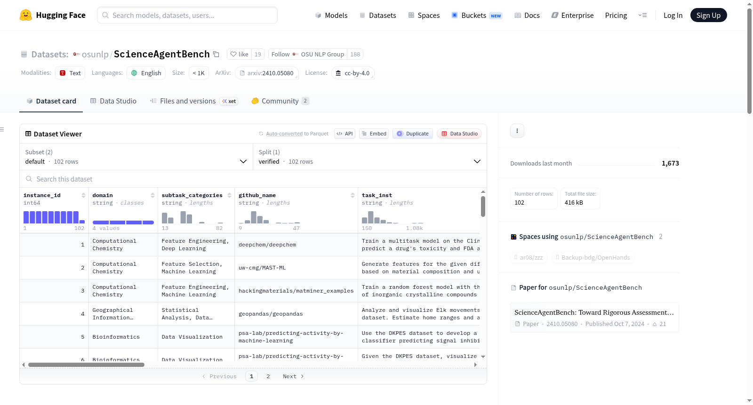Click the table horizontal scrollbar thumb
753x405 pixels.
86,365
